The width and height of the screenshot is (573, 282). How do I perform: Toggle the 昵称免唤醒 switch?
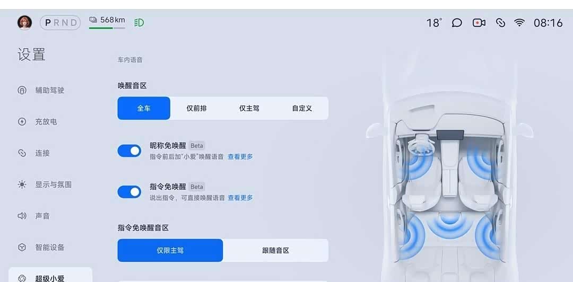click(129, 151)
